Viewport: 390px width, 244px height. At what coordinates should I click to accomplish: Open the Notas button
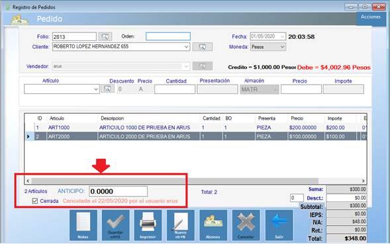[x=83, y=225]
